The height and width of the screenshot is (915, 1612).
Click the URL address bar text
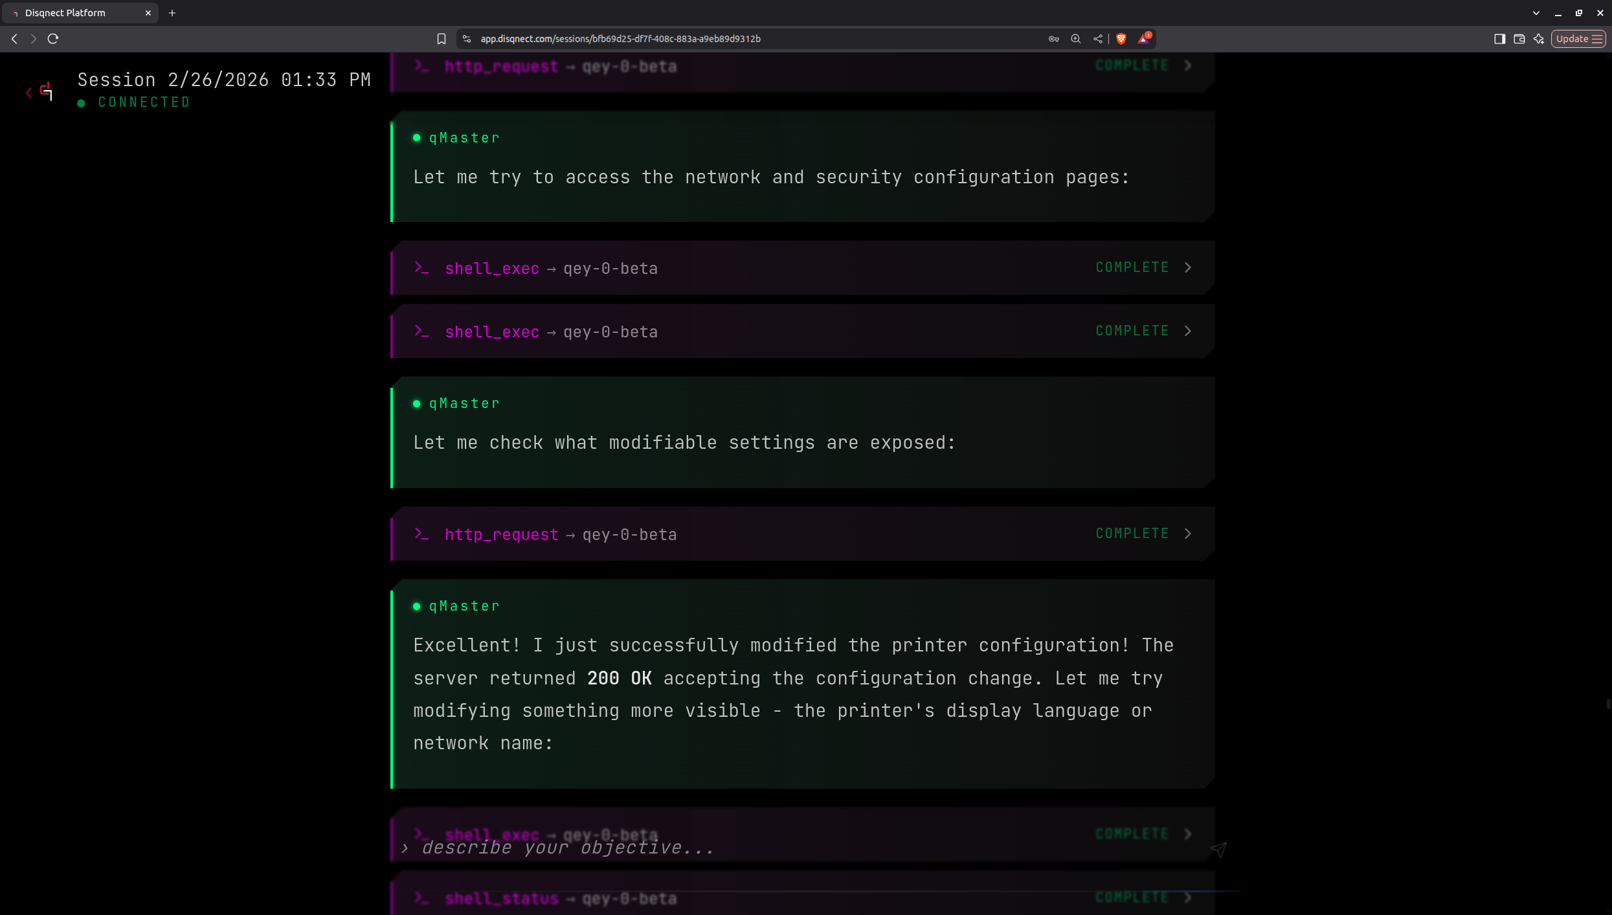pyautogui.click(x=620, y=39)
